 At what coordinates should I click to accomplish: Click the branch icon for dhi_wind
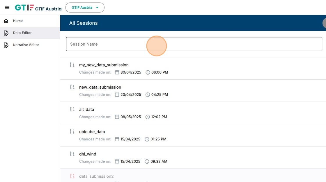pyautogui.click(x=72, y=154)
